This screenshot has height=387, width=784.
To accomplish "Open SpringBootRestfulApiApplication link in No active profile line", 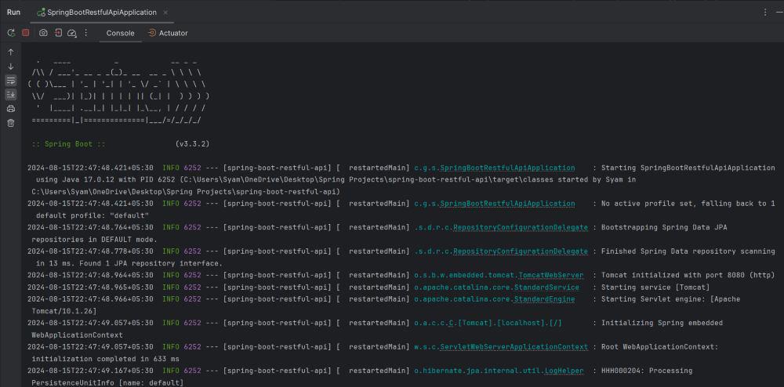I will 507,203.
